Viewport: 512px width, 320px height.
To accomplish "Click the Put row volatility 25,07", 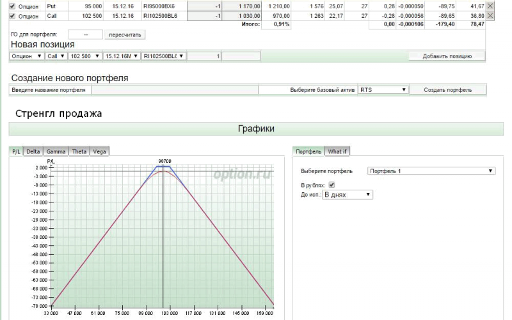I will pyautogui.click(x=336, y=6).
